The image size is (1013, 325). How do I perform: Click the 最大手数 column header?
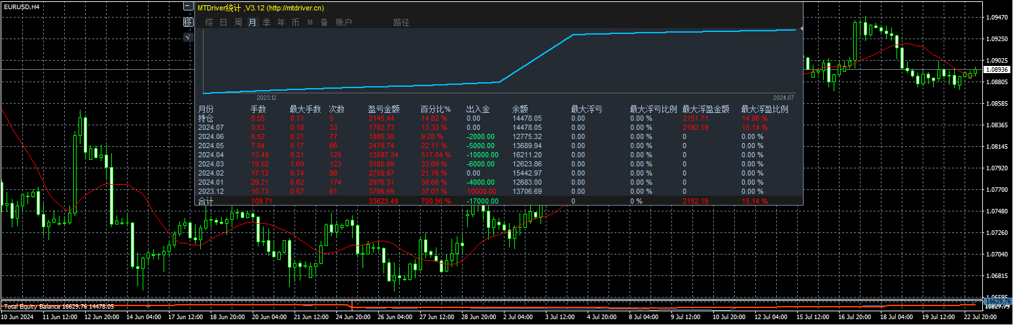coord(305,110)
